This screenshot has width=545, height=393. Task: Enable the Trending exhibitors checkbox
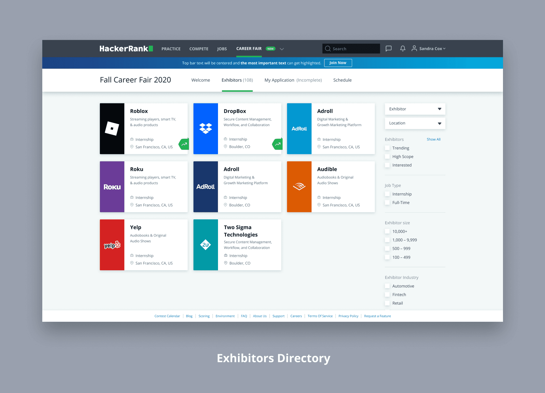[x=387, y=148]
